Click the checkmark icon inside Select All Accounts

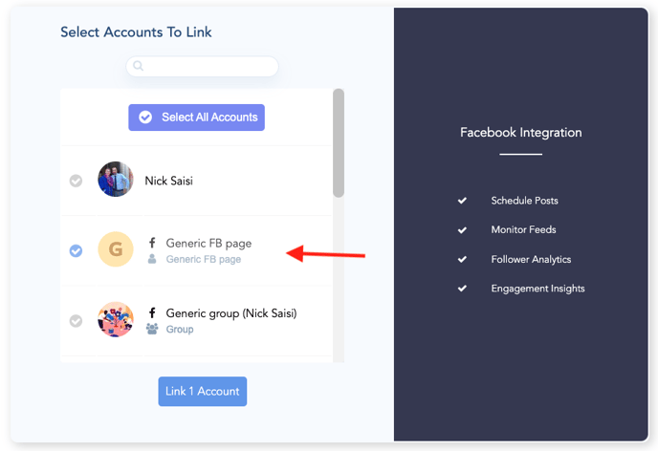(x=145, y=118)
